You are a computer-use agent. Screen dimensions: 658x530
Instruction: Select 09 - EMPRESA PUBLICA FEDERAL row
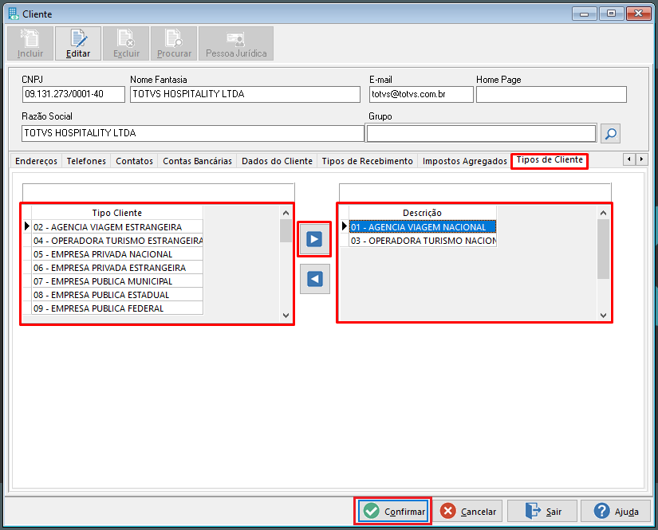point(117,308)
